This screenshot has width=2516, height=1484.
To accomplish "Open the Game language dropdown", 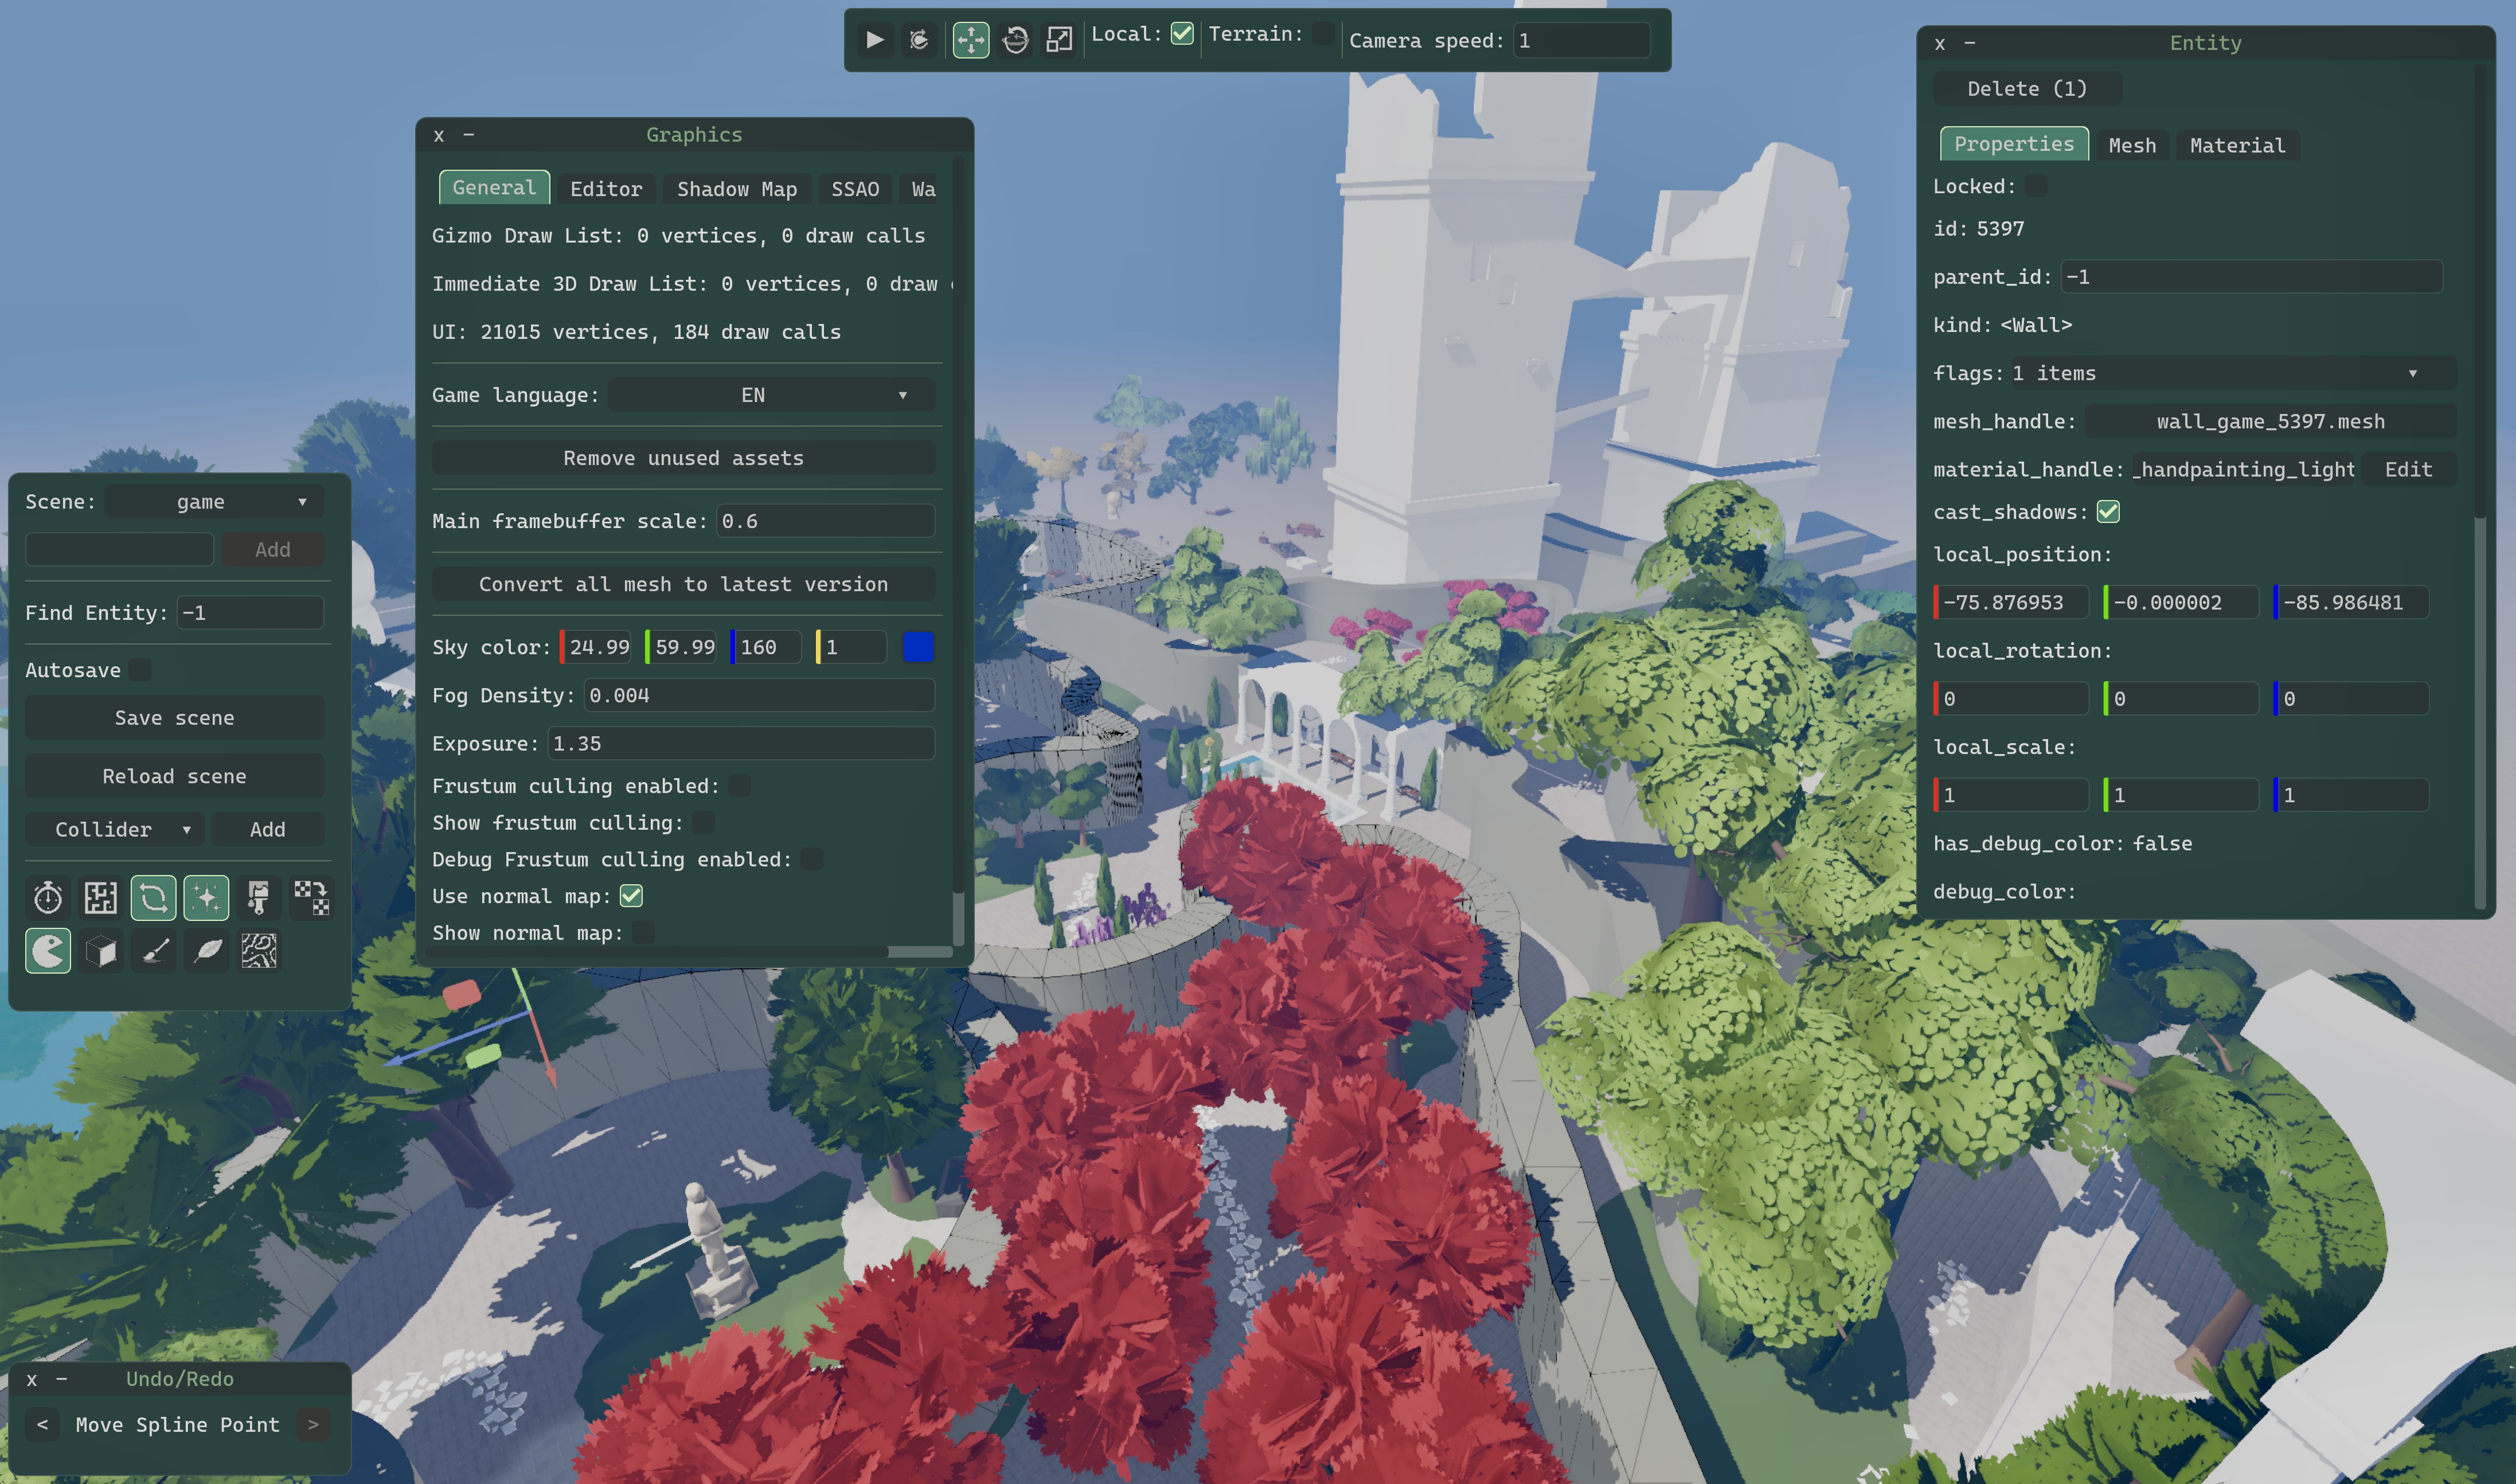I will click(771, 395).
